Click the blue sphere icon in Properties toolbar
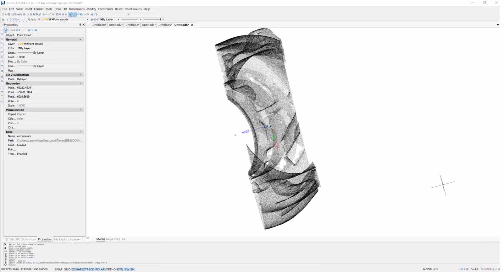 click(x=36, y=30)
